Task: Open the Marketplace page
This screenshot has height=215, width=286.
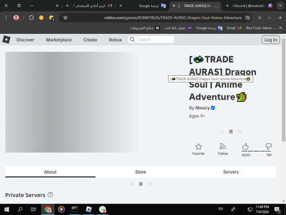Action: 59,40
